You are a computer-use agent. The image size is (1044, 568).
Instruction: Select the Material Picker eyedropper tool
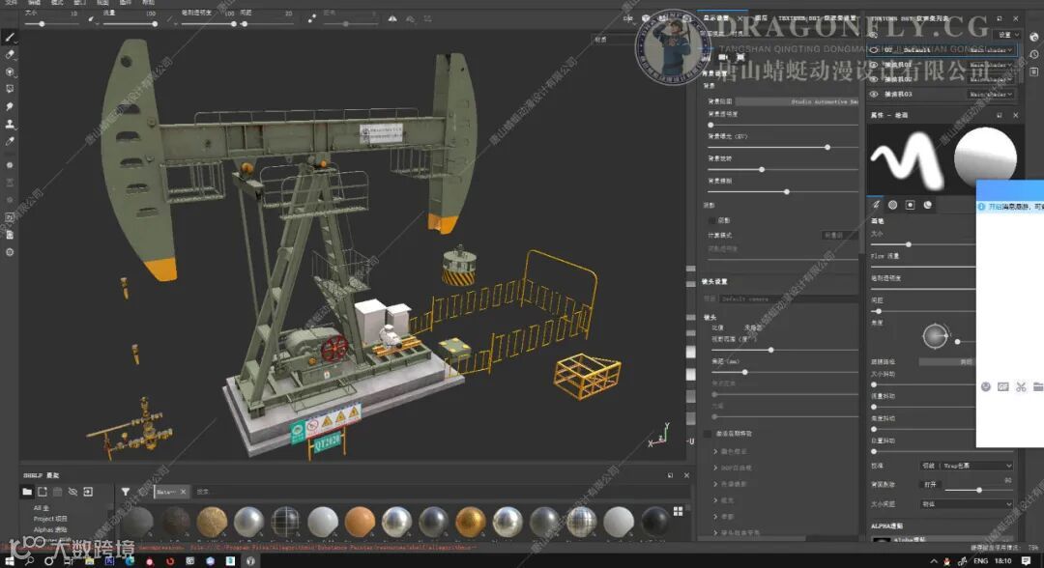click(10, 141)
